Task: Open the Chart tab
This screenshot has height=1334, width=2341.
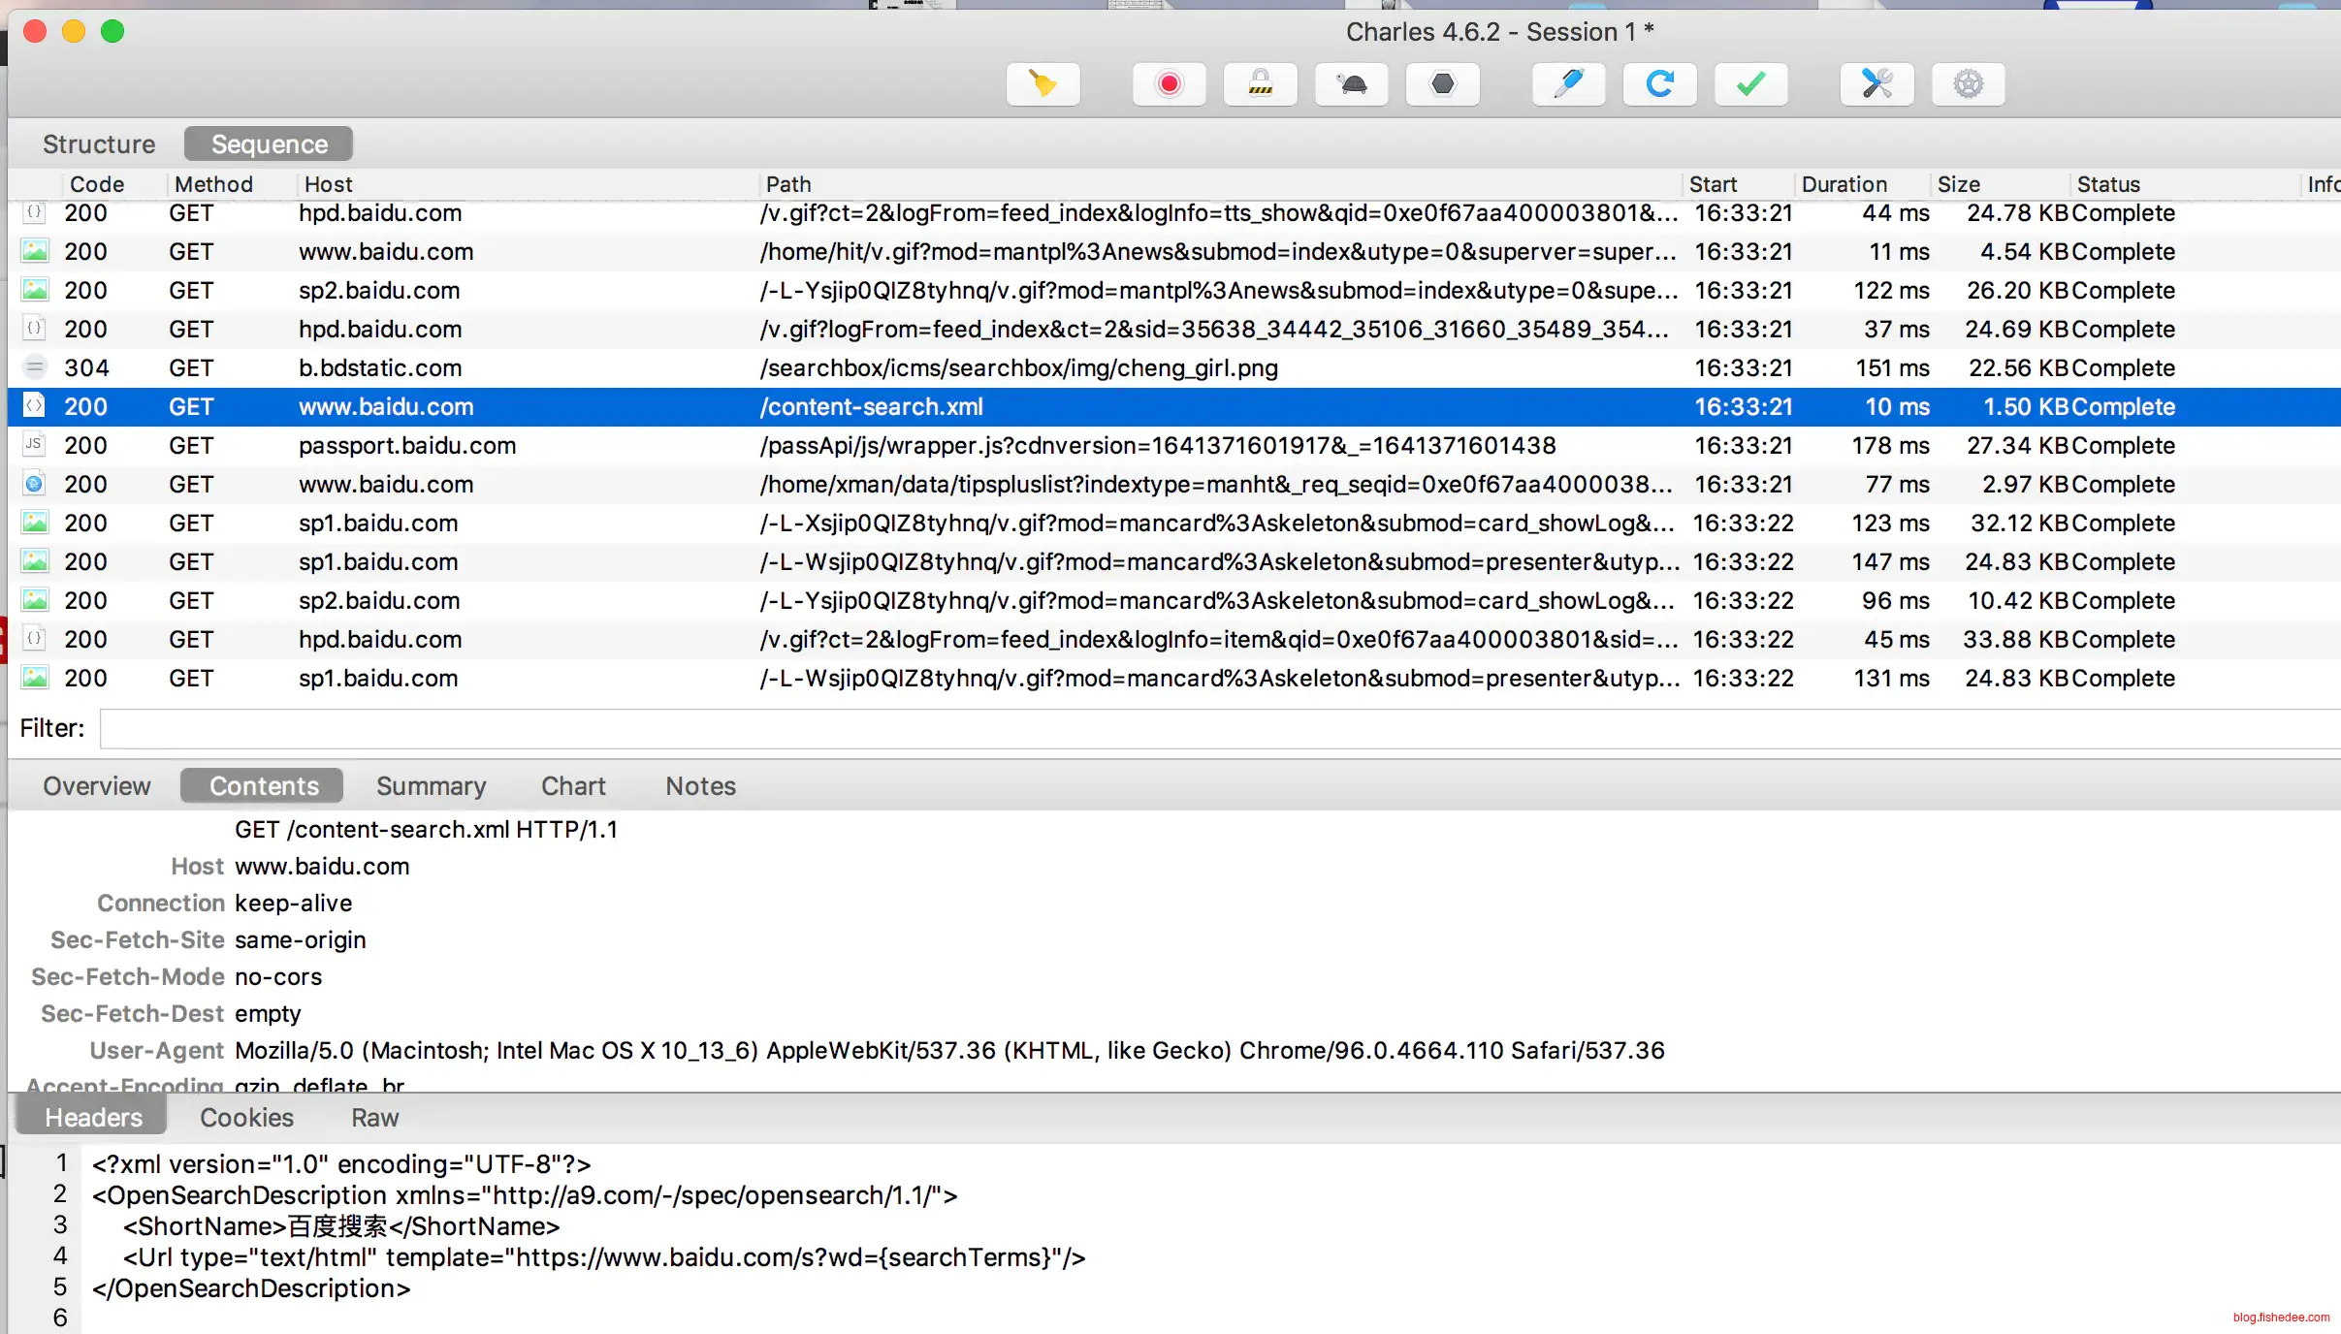Action: [572, 785]
